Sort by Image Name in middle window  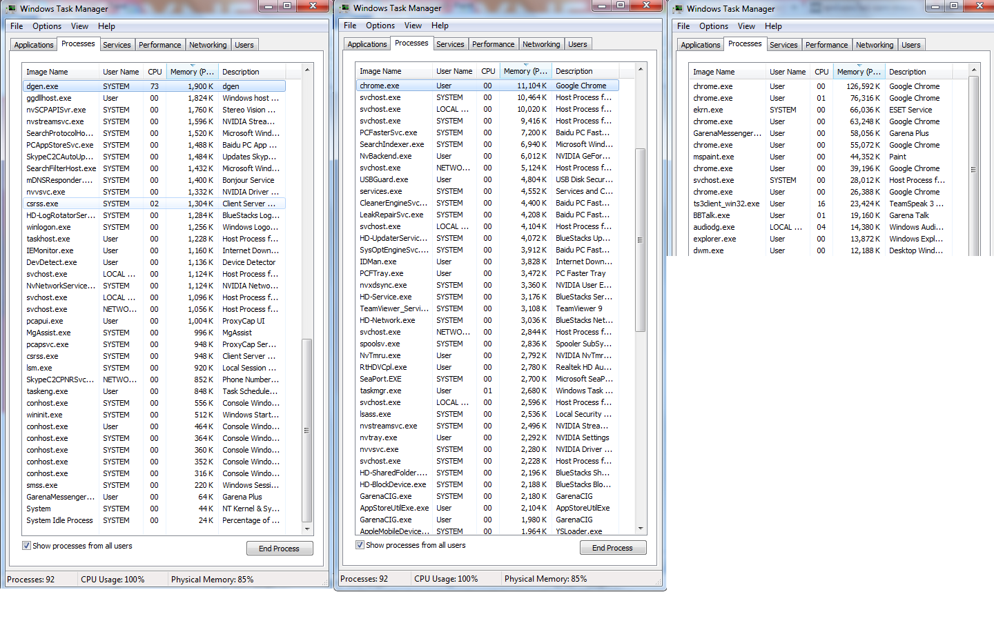394,71
